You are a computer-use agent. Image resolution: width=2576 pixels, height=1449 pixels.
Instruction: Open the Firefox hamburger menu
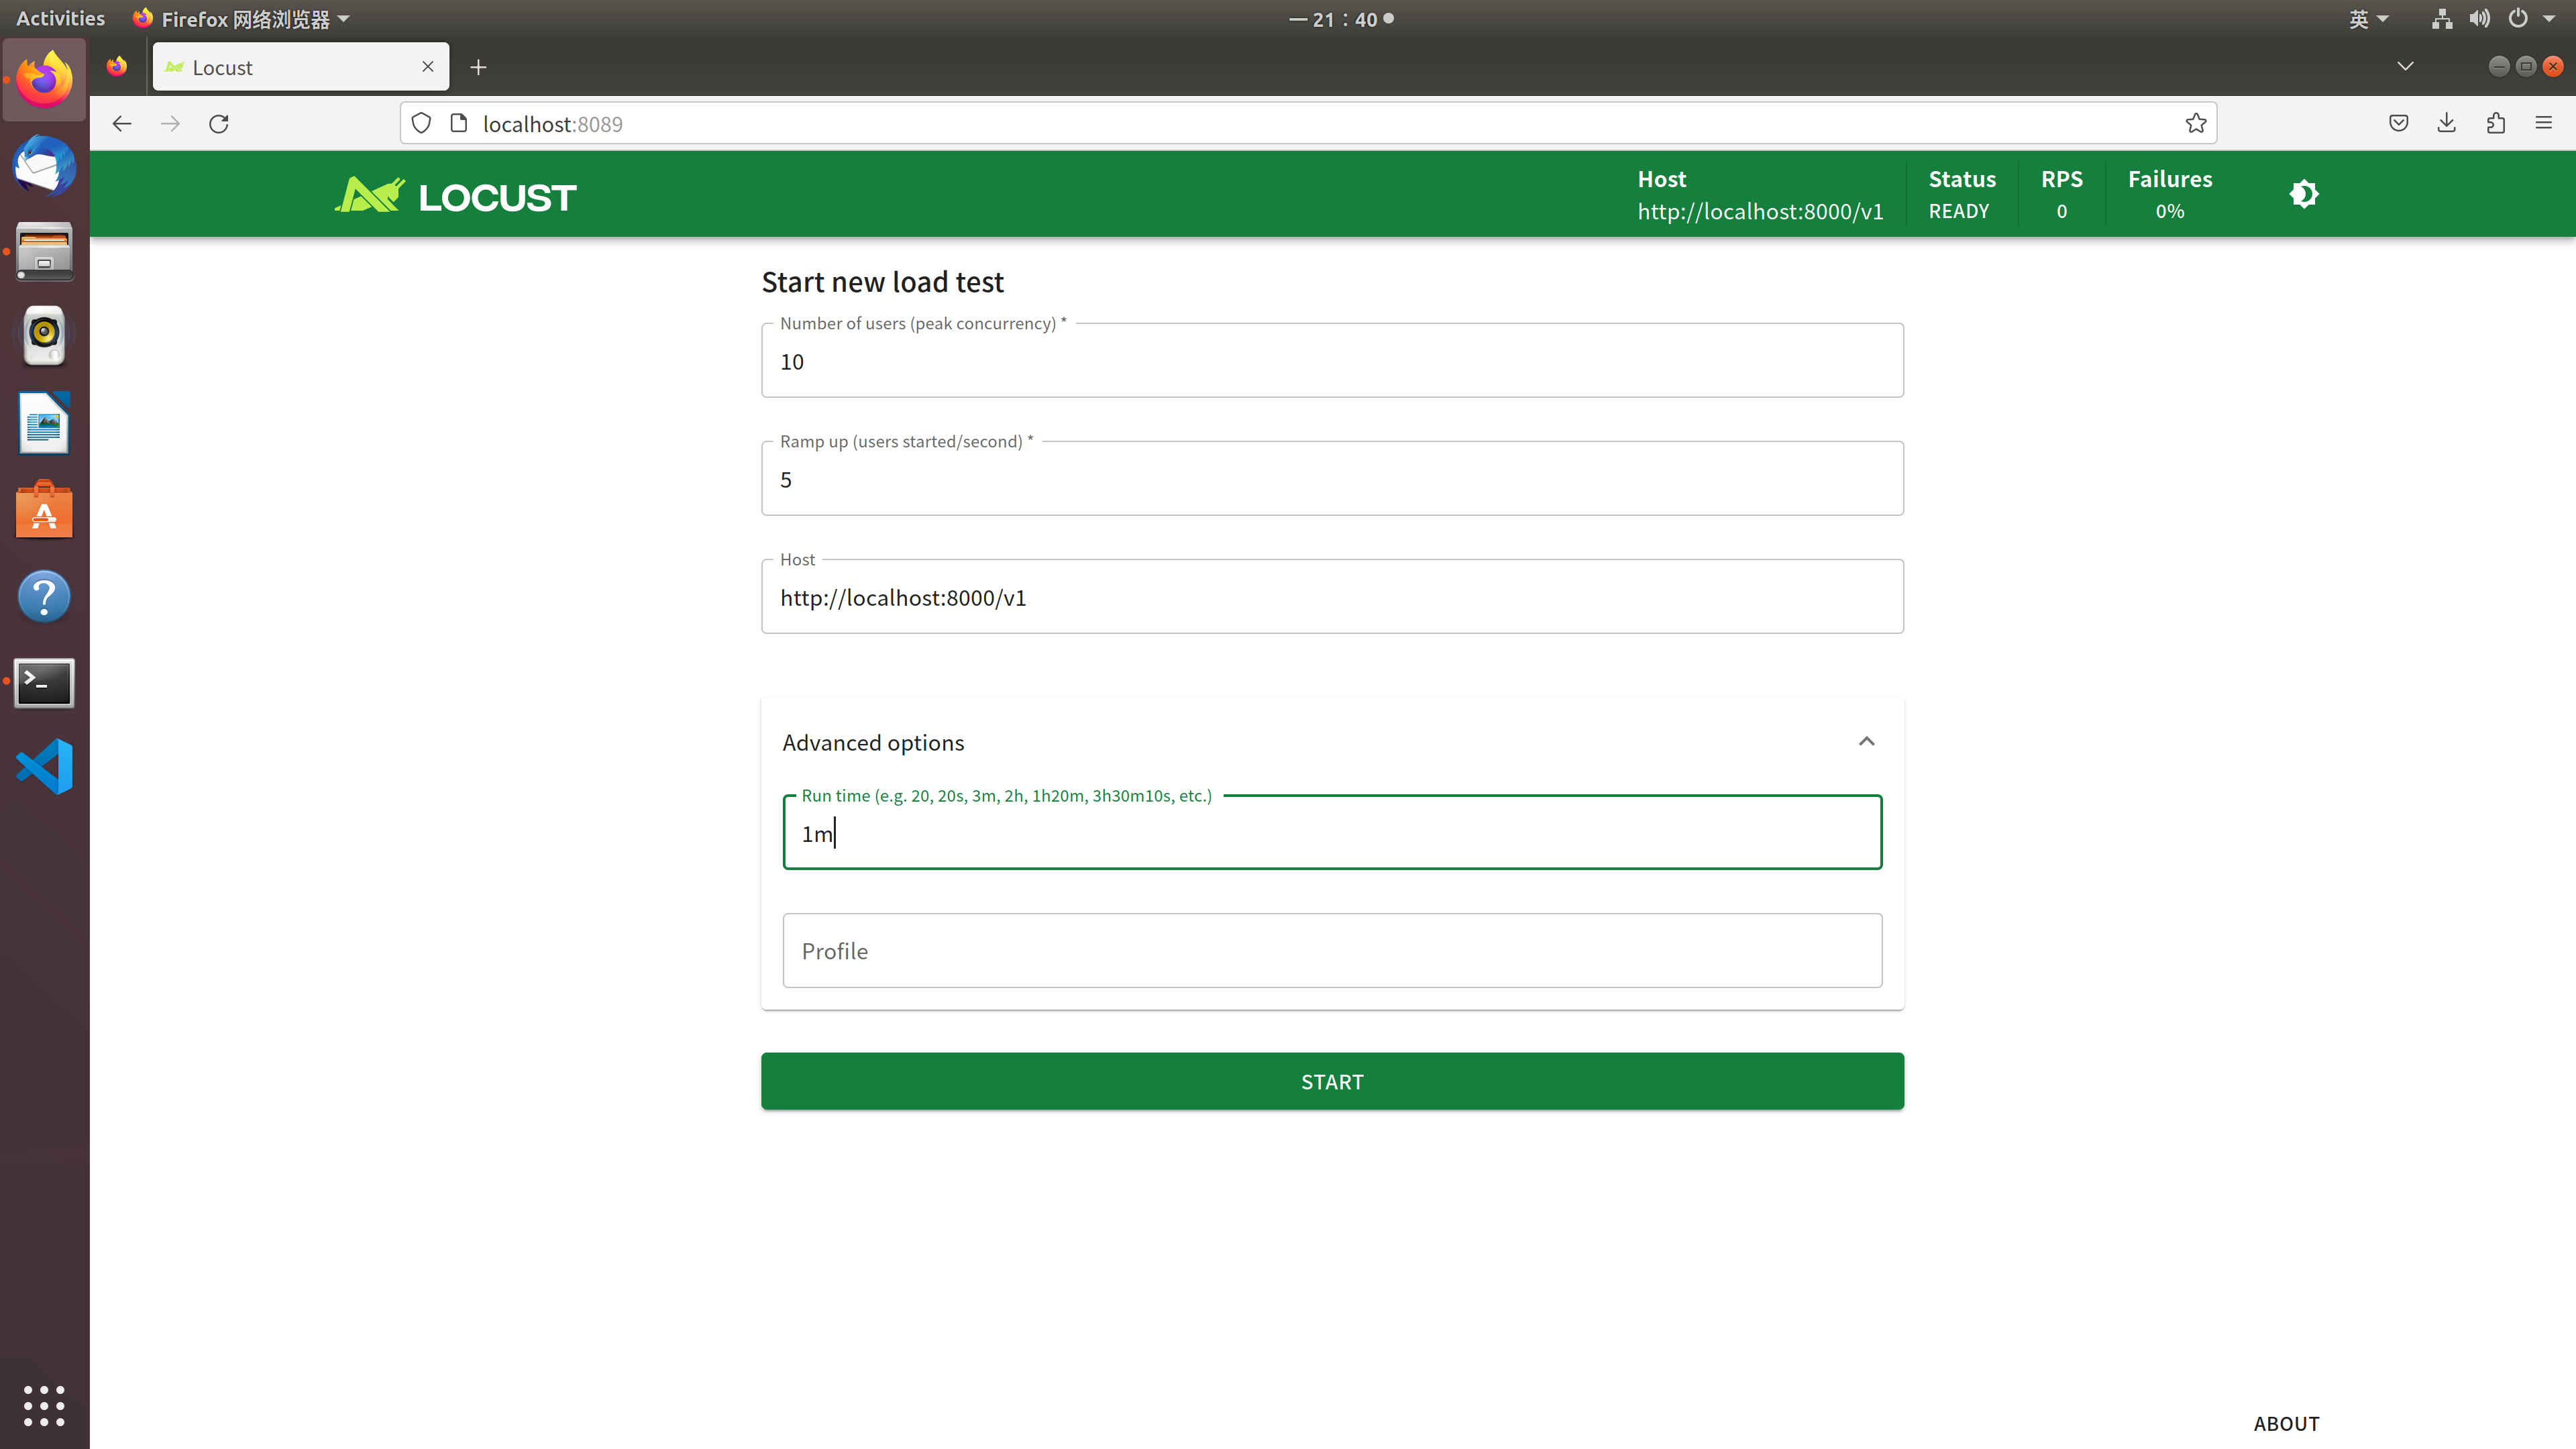2543,124
